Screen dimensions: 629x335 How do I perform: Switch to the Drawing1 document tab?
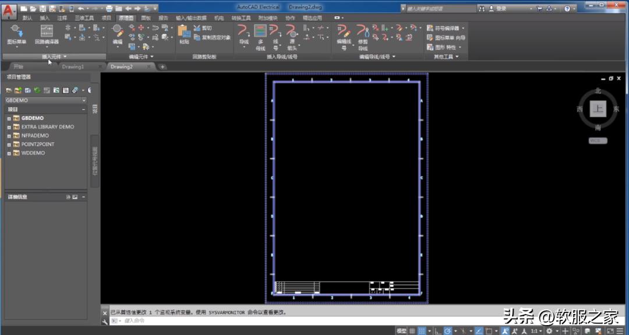tap(73, 66)
